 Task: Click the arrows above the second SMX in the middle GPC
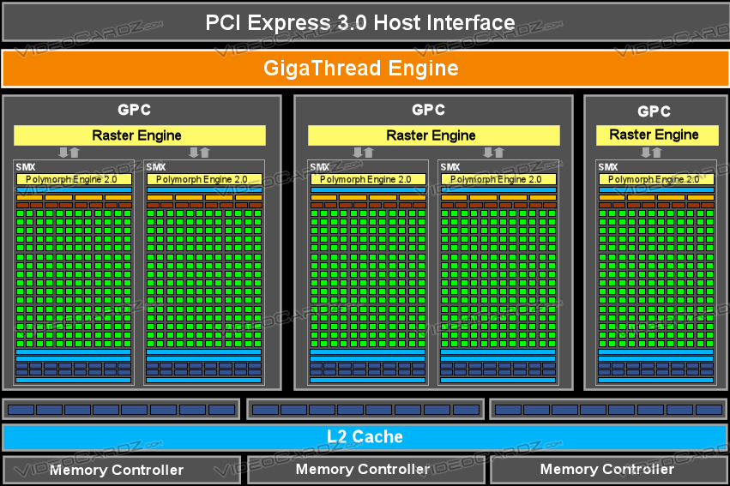click(x=493, y=153)
